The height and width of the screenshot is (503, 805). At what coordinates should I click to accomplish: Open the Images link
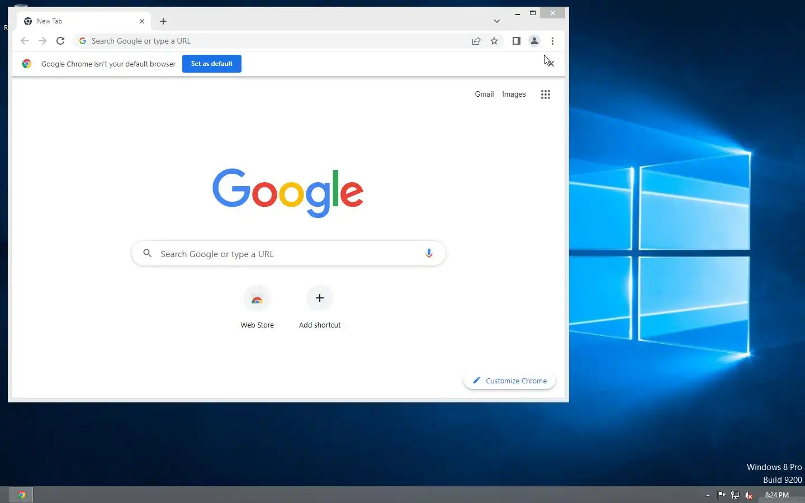coord(514,94)
